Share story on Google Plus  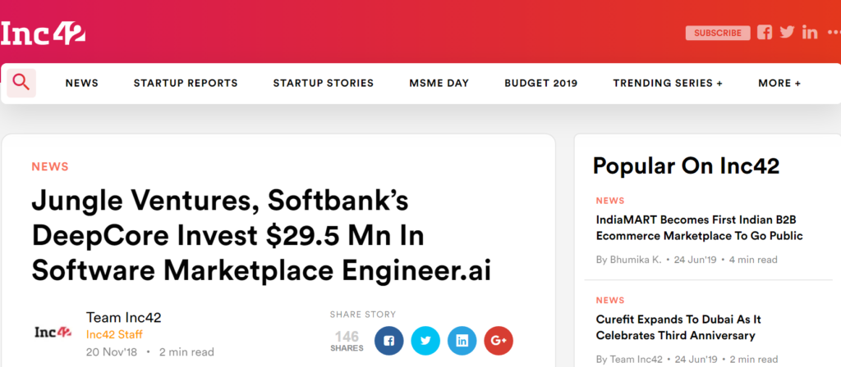[499, 340]
